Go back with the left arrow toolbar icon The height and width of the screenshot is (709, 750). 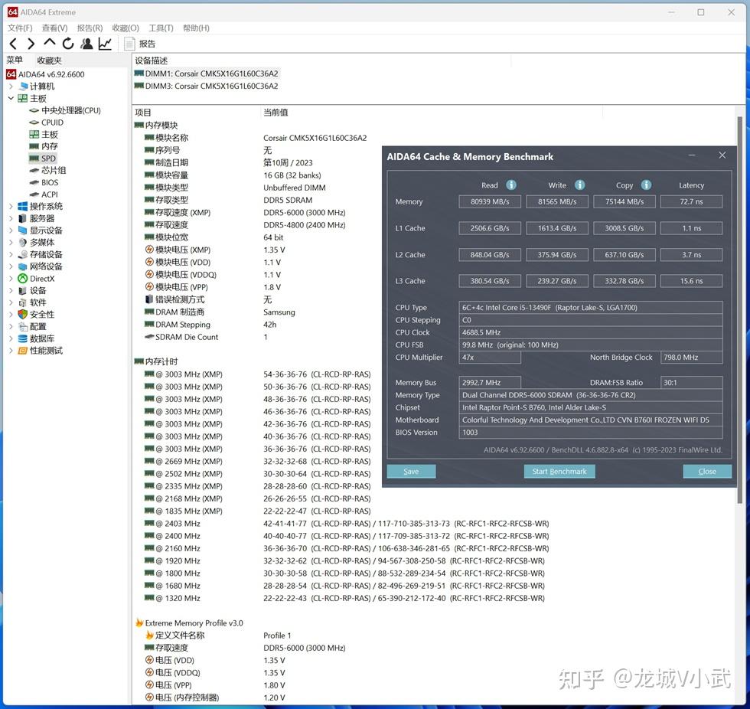point(14,44)
